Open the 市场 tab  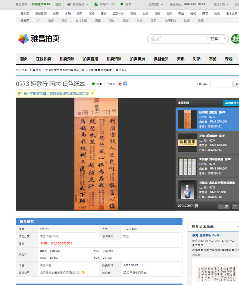pyautogui.click(x=213, y=59)
